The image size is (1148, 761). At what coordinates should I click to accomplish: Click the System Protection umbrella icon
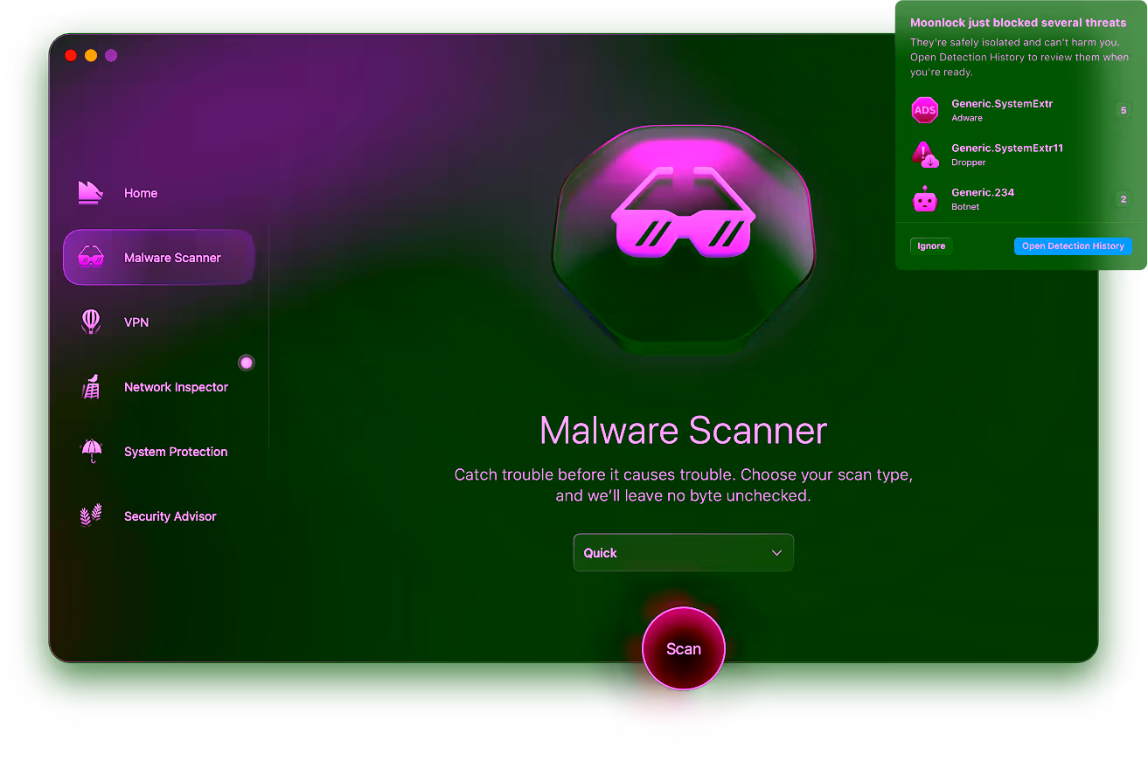point(91,451)
